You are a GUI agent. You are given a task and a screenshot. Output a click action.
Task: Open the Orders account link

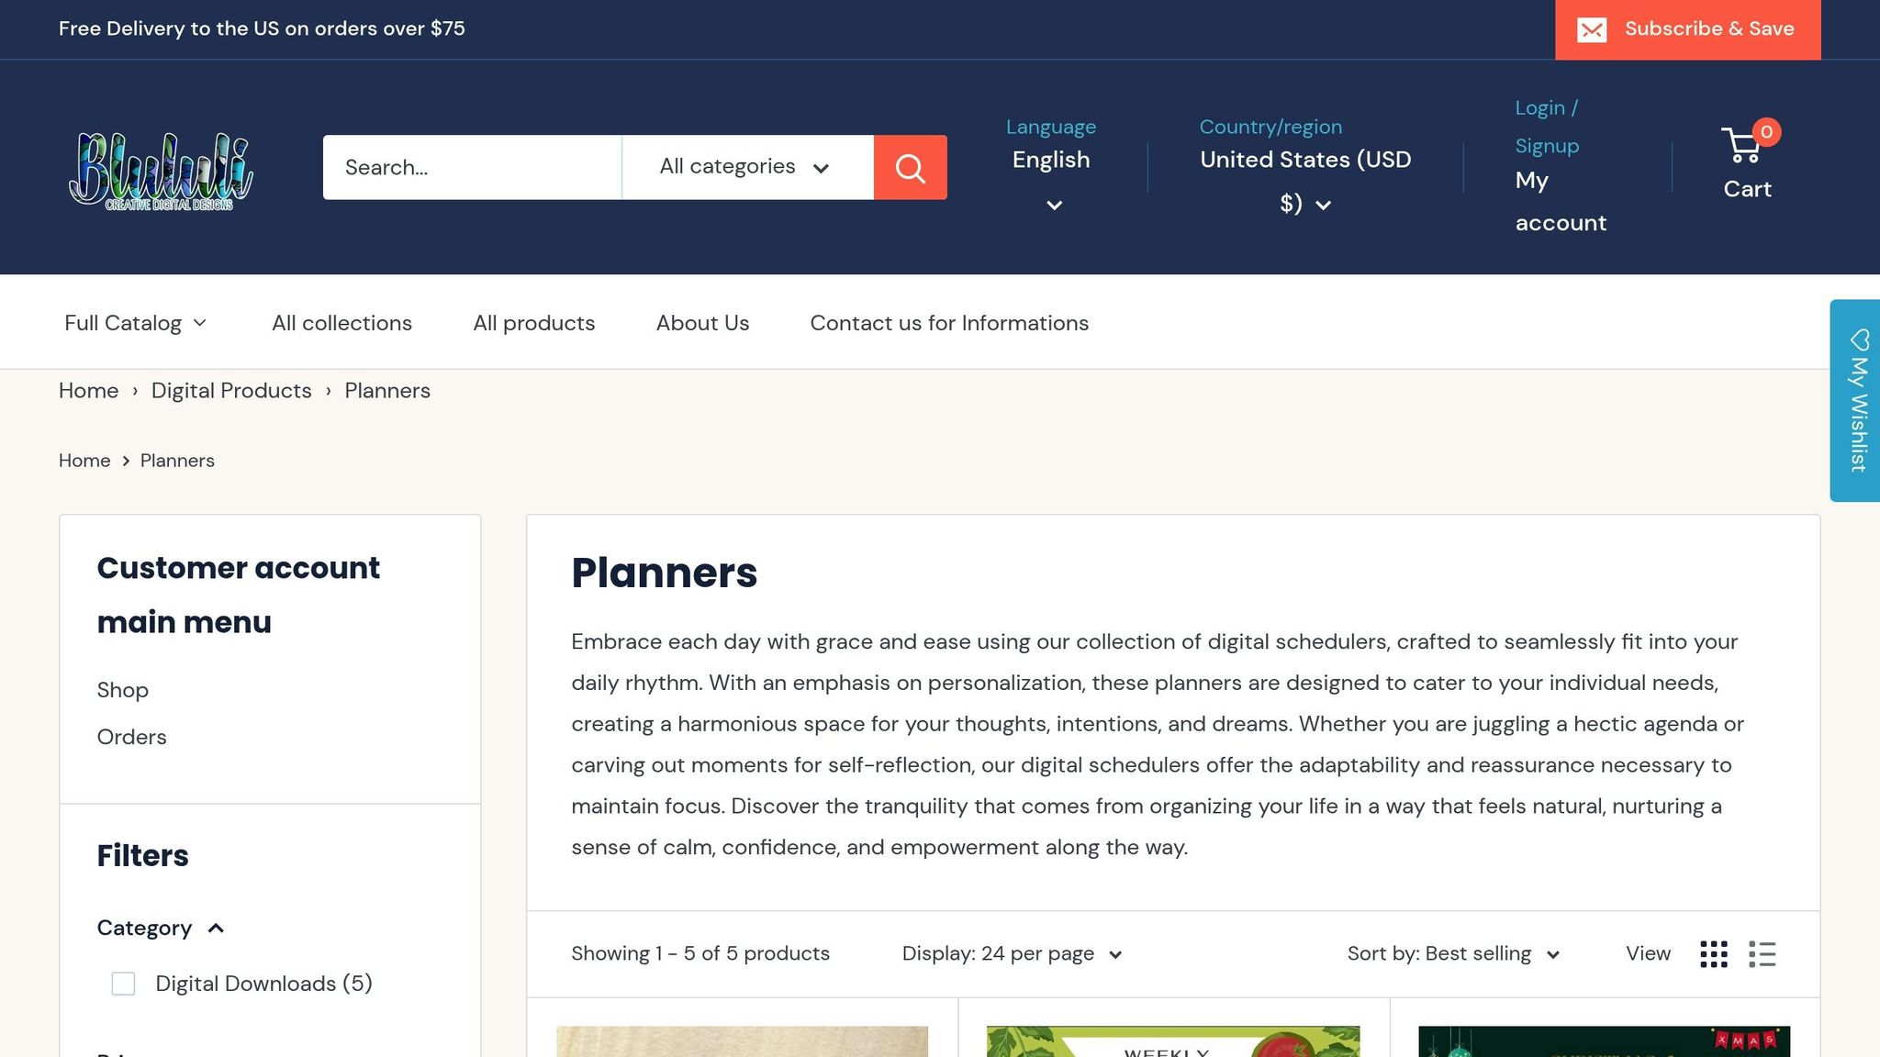[x=131, y=737]
